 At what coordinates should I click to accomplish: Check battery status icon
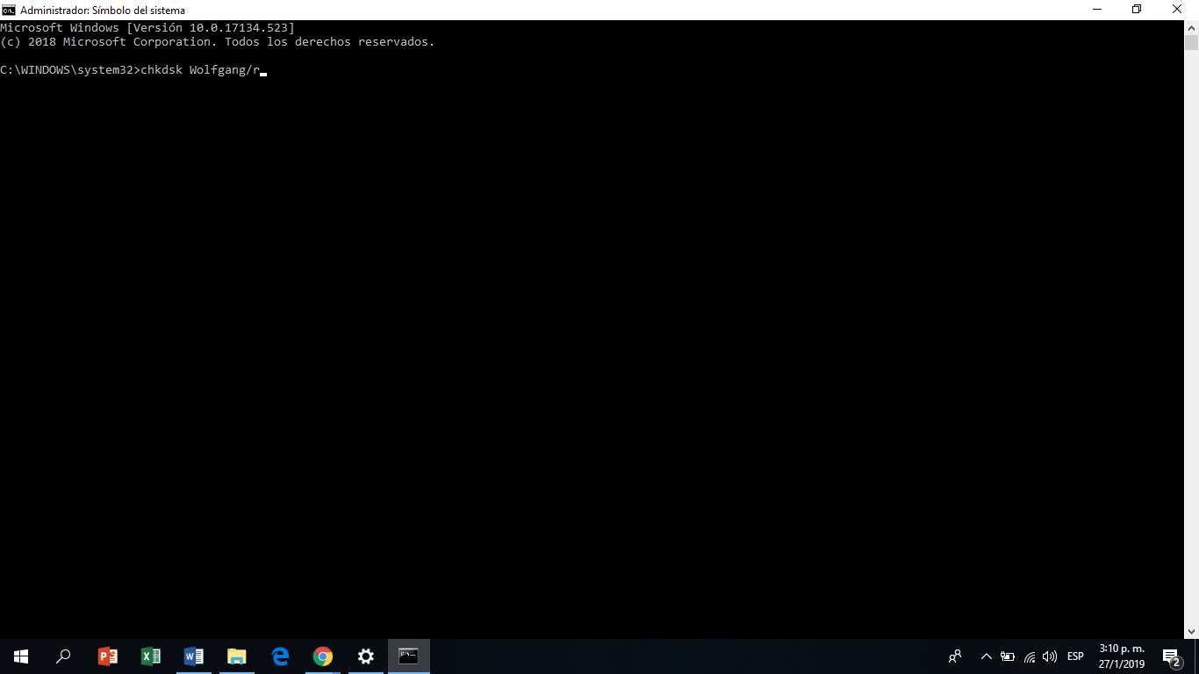[1008, 656]
